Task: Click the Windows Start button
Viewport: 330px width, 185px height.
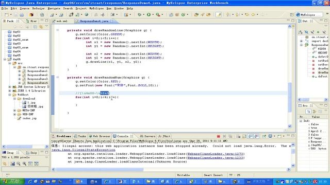Action: [x=12, y=181]
